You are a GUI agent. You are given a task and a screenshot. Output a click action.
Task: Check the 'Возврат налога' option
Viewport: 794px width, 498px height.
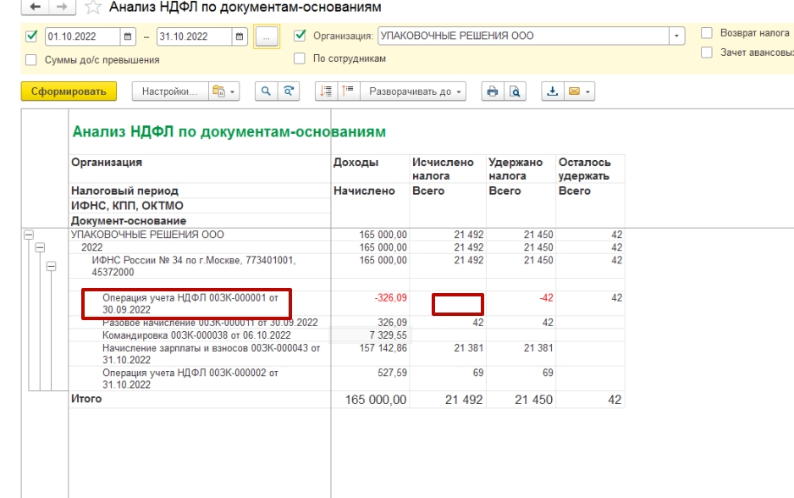point(707,33)
